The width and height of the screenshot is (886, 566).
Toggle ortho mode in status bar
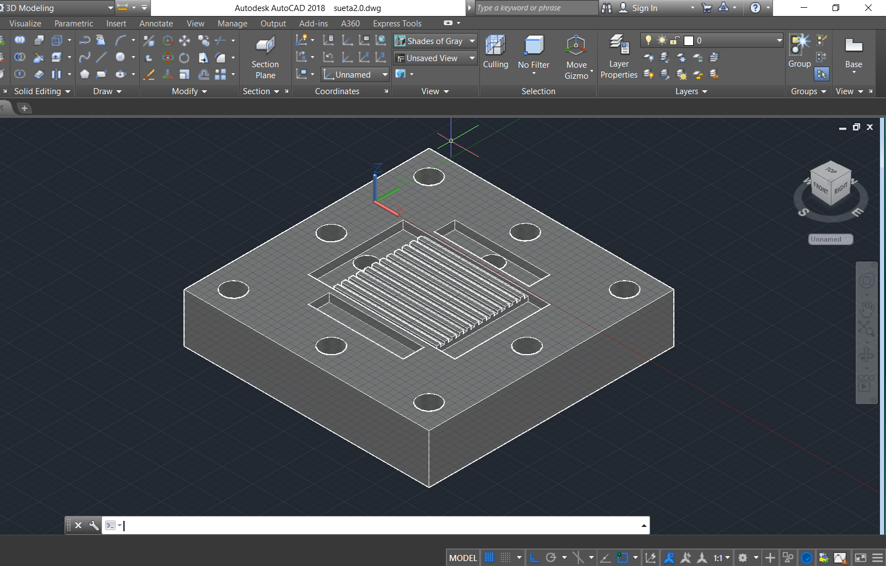[x=534, y=558]
